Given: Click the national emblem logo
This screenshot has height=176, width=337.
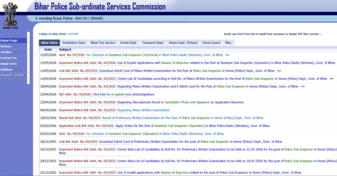Looking at the screenshot, I should 10,16.
